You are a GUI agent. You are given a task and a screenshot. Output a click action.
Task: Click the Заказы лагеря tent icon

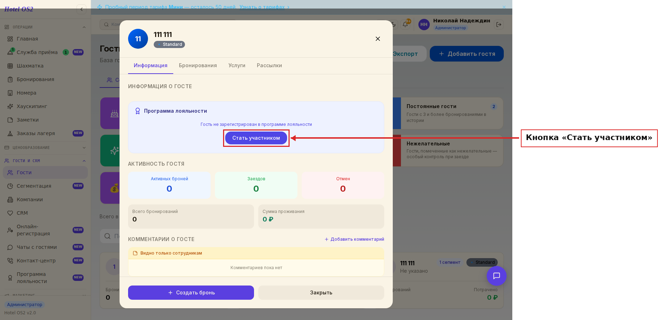tap(10, 133)
